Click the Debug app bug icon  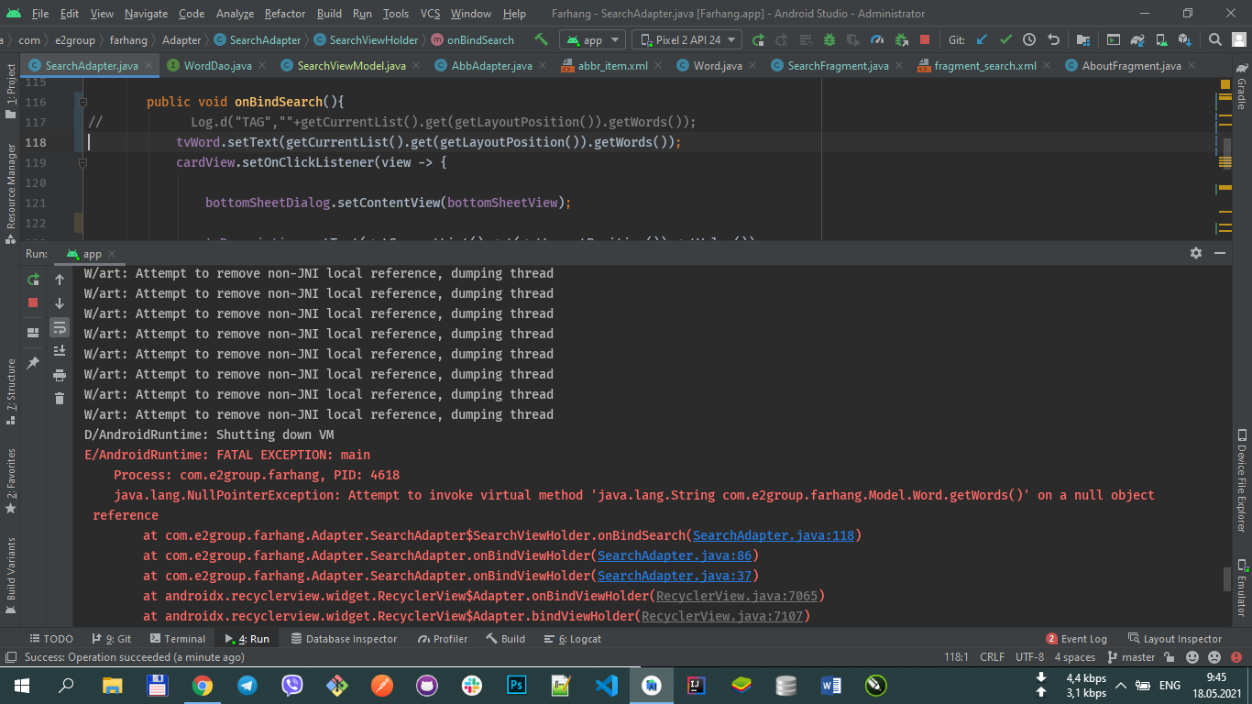(829, 39)
